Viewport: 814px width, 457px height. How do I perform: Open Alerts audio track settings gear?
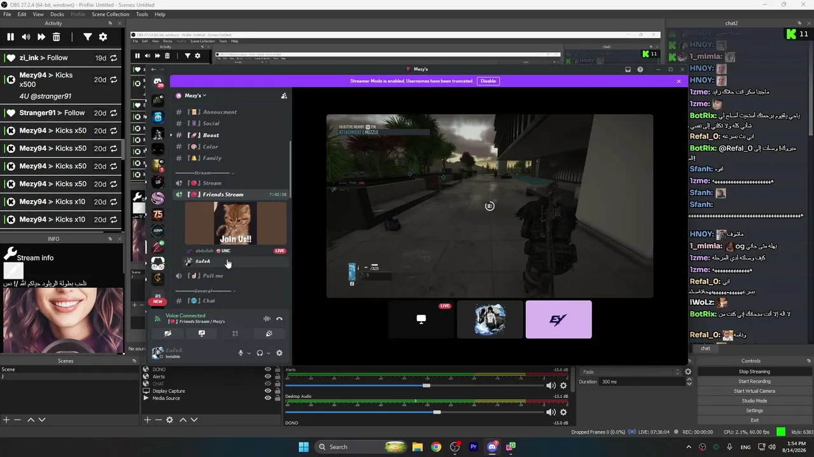point(563,385)
